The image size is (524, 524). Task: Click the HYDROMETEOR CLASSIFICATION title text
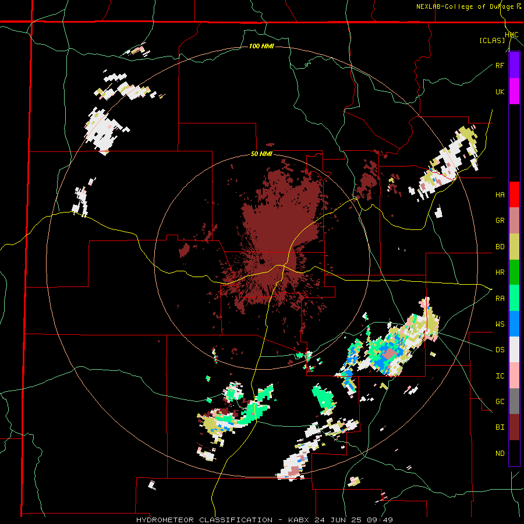(x=204, y=520)
